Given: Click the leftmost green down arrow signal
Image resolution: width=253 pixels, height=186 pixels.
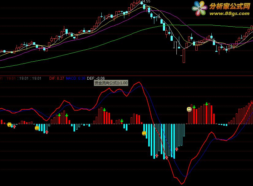Looking at the screenshot, I should point(59,115).
